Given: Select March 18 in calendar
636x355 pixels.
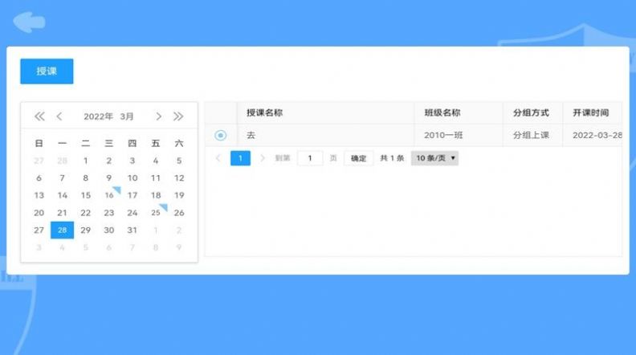Looking at the screenshot, I should pos(156,195).
